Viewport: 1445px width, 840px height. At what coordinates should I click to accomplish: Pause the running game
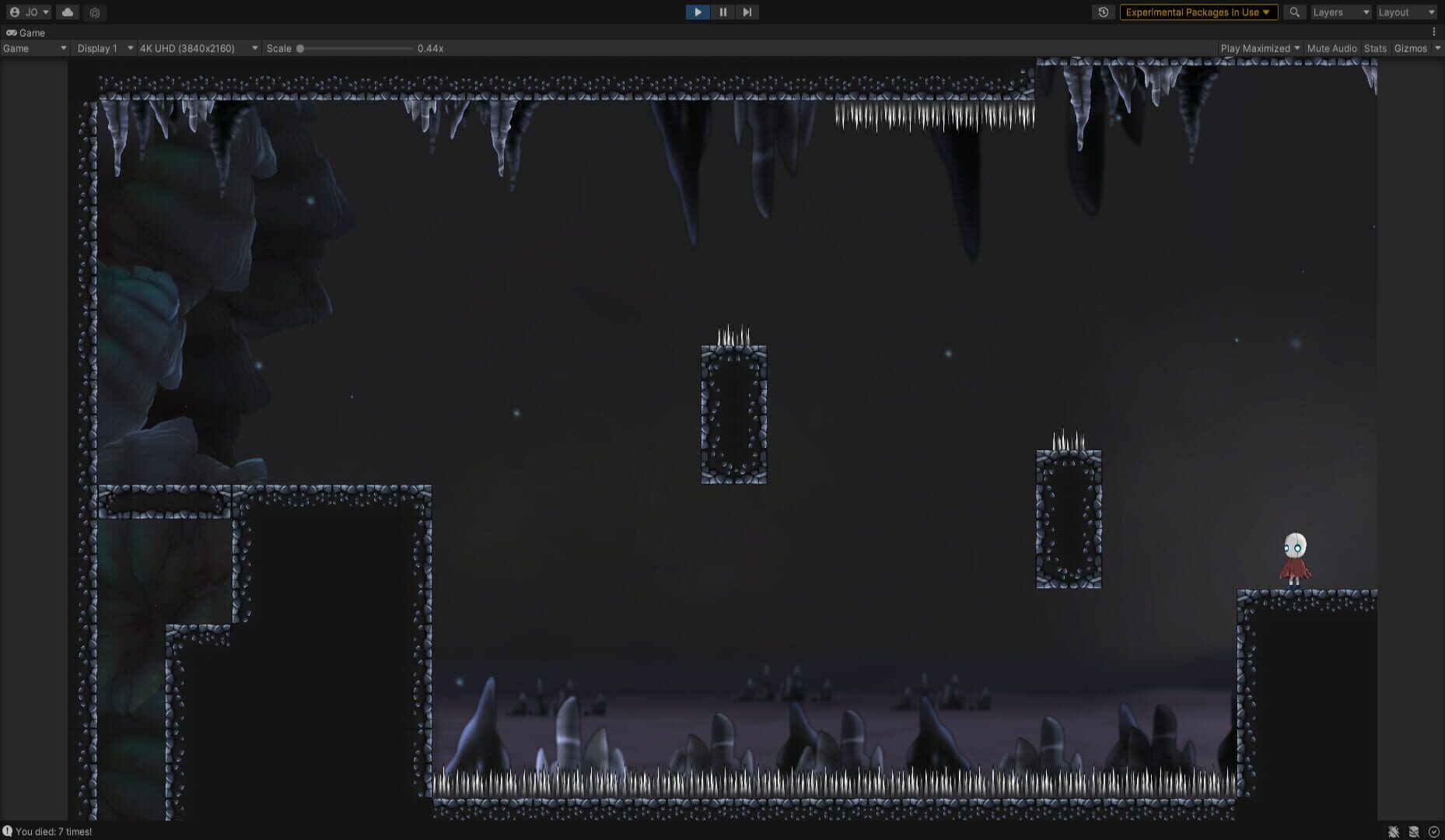[722, 12]
